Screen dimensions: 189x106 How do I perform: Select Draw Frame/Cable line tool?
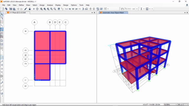coord(2,26)
